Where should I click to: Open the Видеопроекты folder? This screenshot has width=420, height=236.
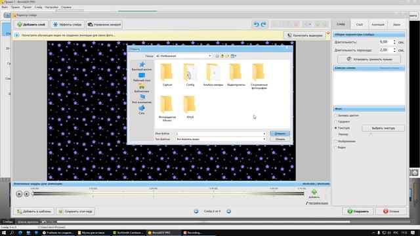tap(236, 75)
